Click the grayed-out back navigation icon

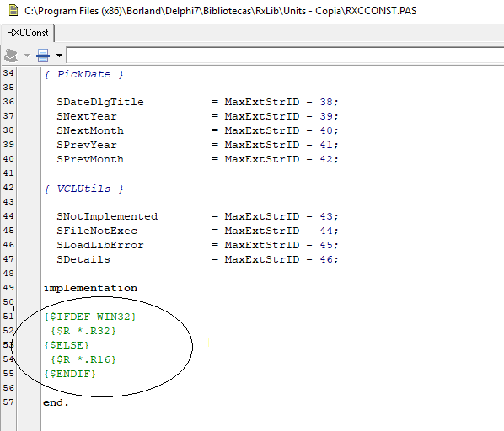pos(11,56)
